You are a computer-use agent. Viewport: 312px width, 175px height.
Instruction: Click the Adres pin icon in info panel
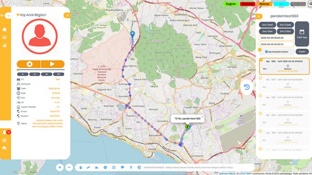point(18,124)
